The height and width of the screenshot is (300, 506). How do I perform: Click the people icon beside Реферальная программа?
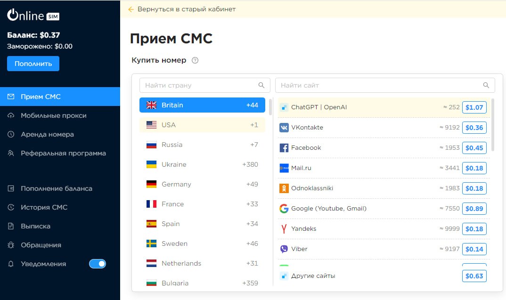pyautogui.click(x=11, y=153)
